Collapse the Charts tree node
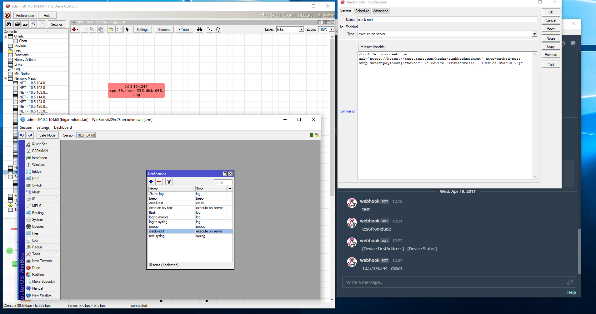Viewport: 596px width, 314px height. [5, 36]
